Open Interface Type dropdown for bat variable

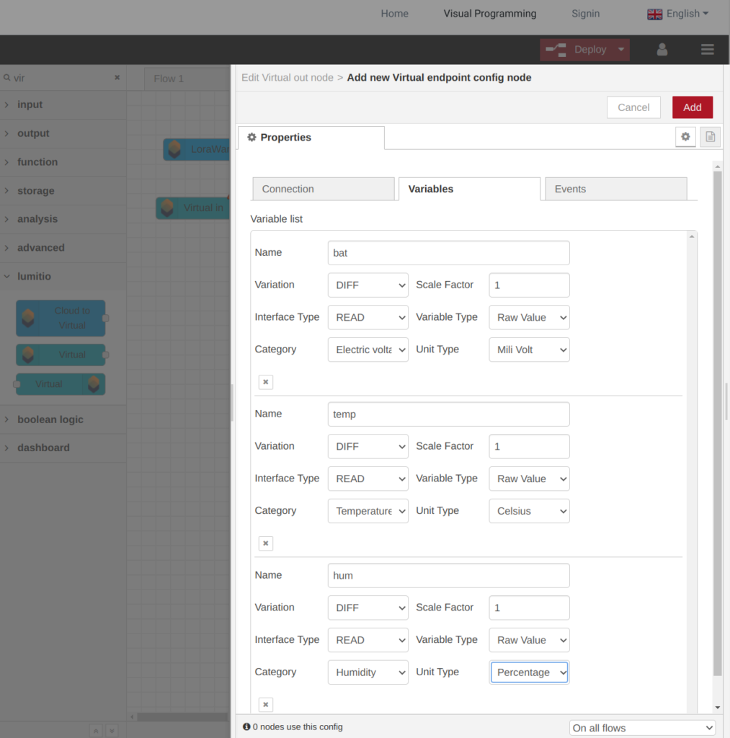click(368, 317)
